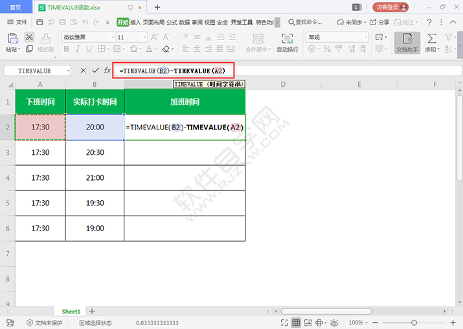Open the 文件 menu
The width and height of the screenshot is (463, 329).
17,22
